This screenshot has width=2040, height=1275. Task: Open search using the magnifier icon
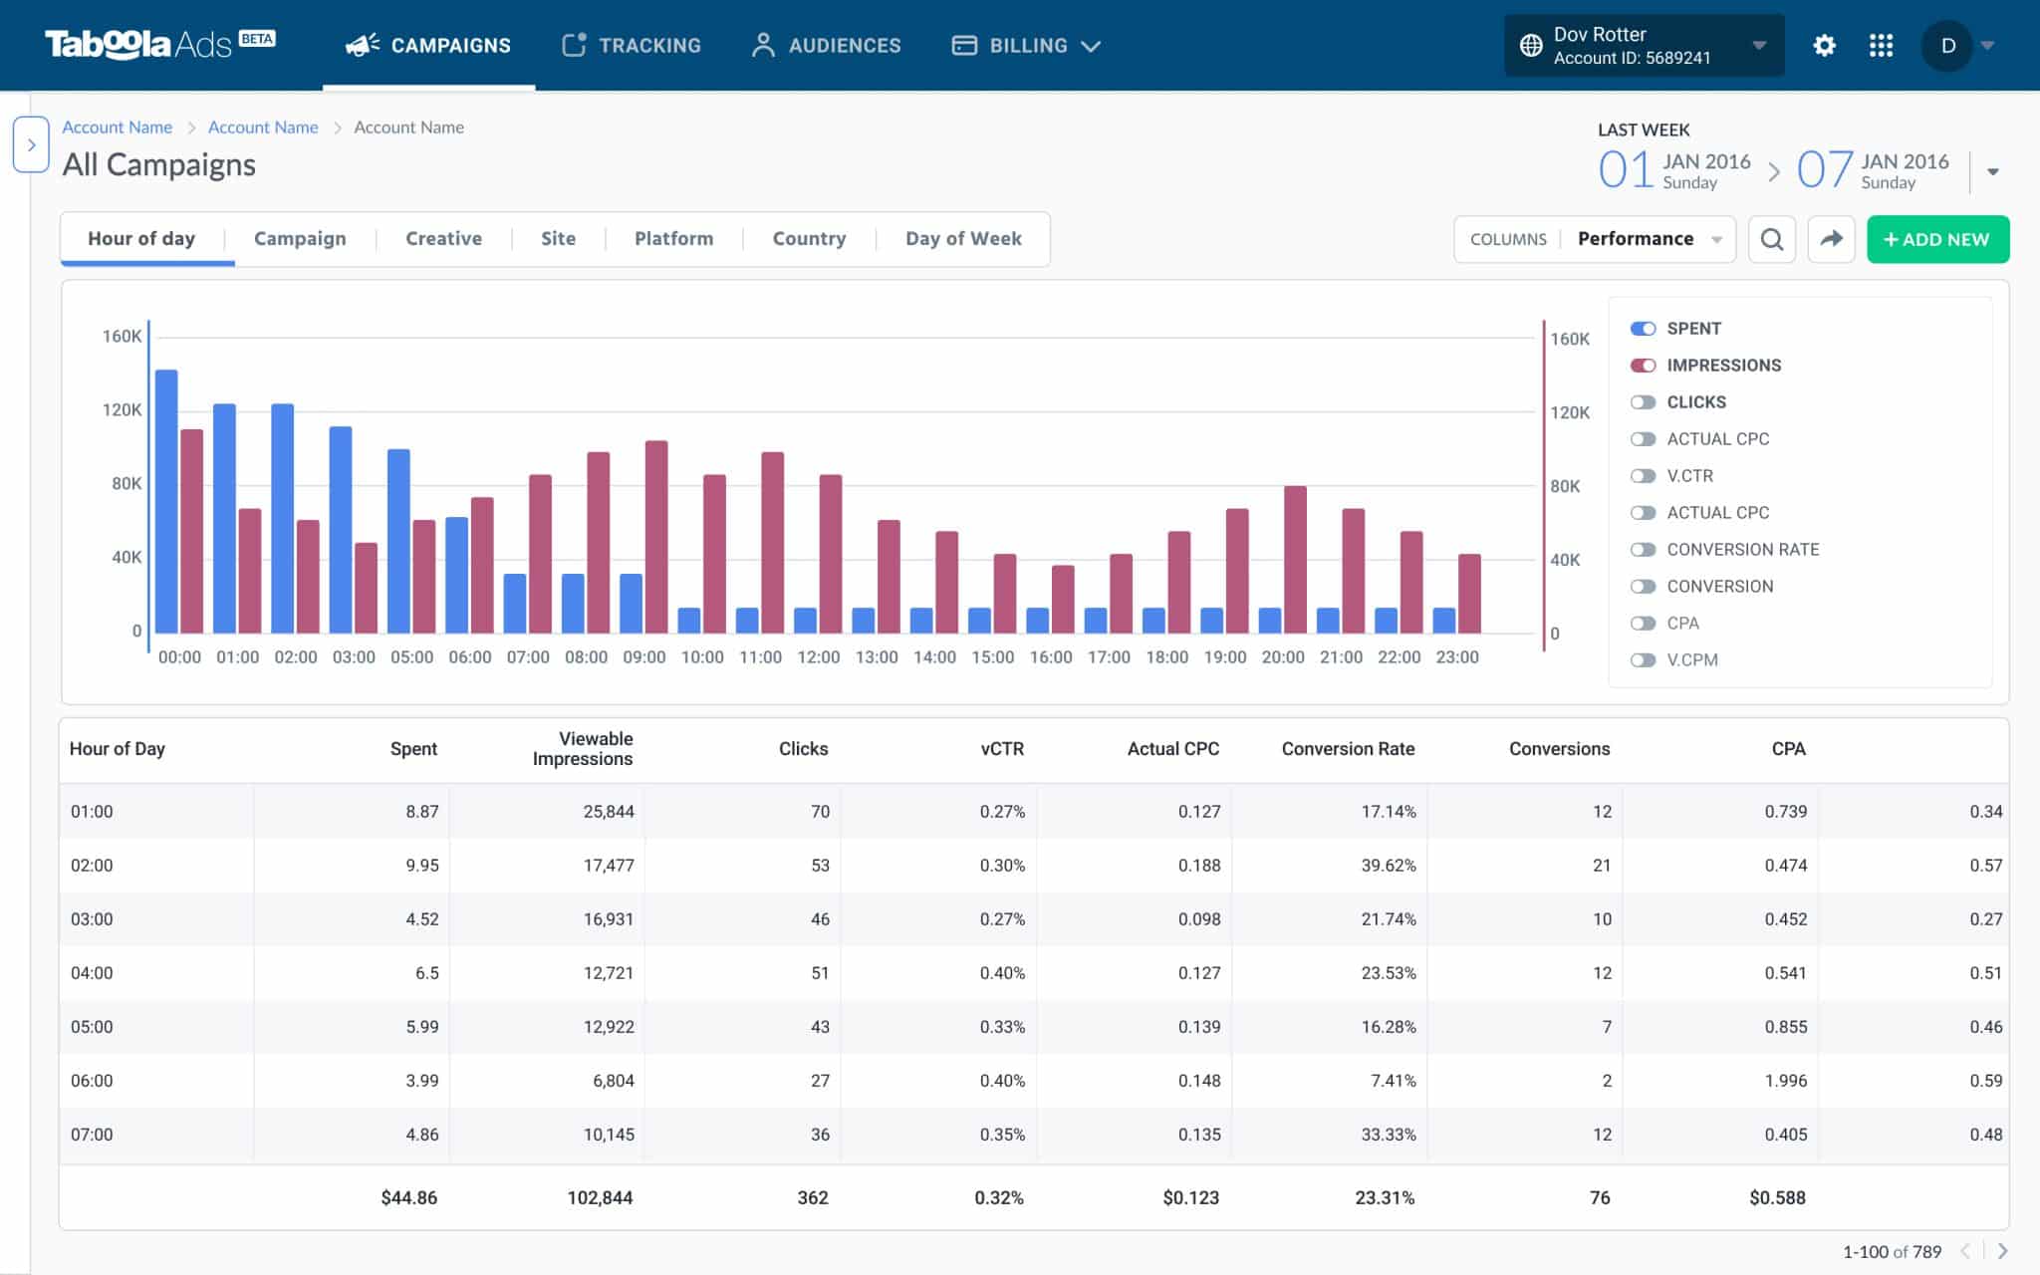click(x=1772, y=239)
